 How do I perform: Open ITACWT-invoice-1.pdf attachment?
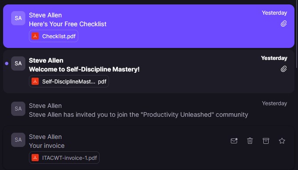(x=64, y=158)
